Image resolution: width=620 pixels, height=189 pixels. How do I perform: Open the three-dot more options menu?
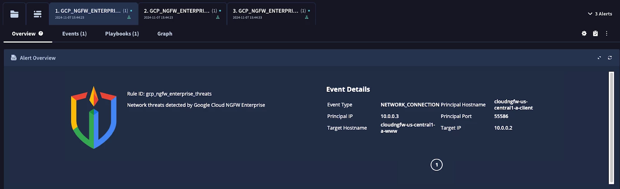pos(606,33)
